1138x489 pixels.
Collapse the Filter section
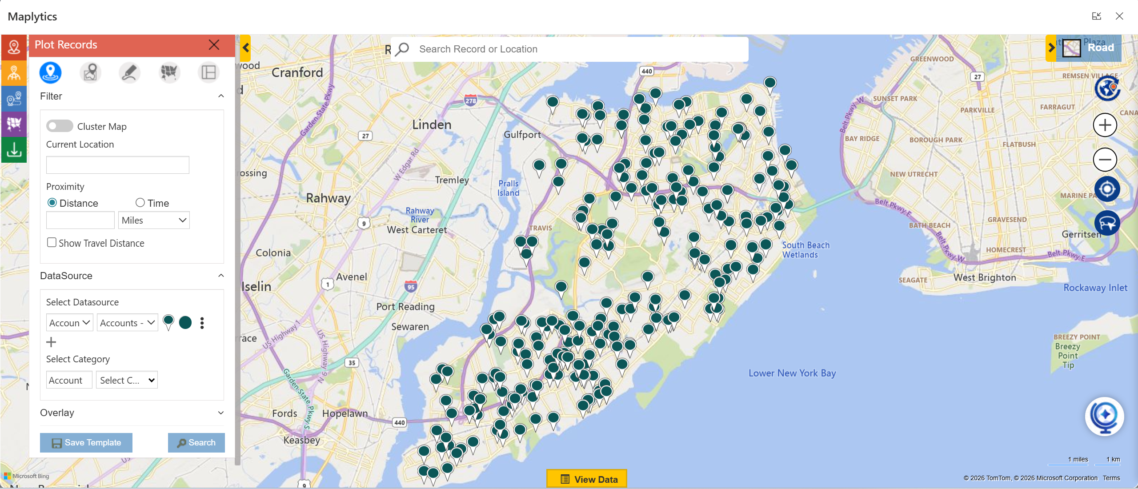click(221, 96)
